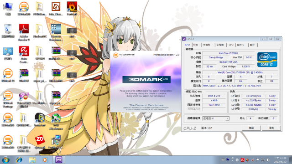Switch to the 快取 (Caches) tab in CPU-Z
Image resolution: width=292 pixels, height=164 pixels.
[196, 45]
